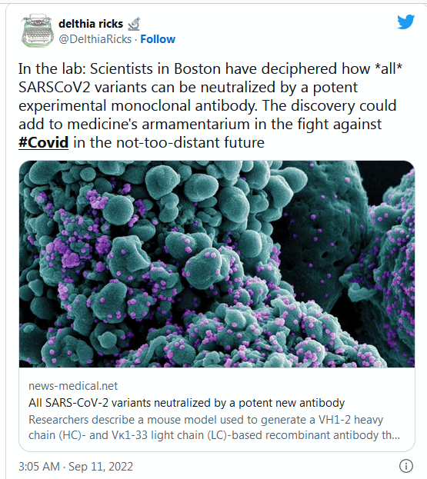Open the 3:05 AM tweet timestamp
The height and width of the screenshot is (479, 427).
(39, 467)
